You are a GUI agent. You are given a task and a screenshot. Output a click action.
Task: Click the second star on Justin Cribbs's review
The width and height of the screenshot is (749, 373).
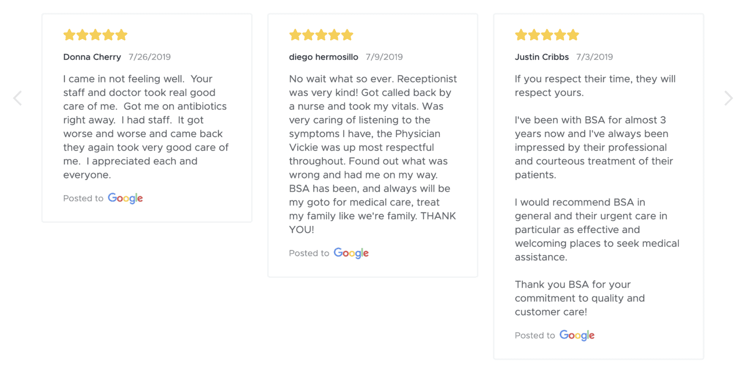pos(534,35)
